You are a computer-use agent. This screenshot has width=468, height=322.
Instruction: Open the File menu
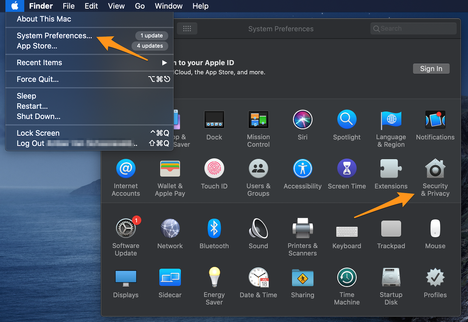click(68, 6)
